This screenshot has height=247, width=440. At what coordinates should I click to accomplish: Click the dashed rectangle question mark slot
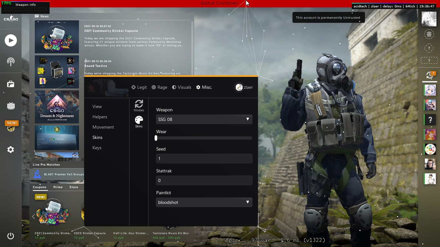pyautogui.click(x=429, y=60)
